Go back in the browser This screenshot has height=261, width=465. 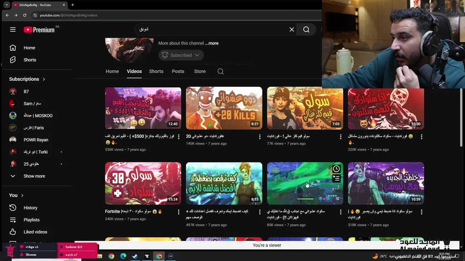point(7,15)
